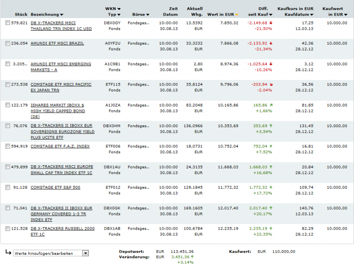Screen dimensions: 354x269
Task: Select the Amundi ETF MSCI Brazil checkbox
Action: (7, 44)
